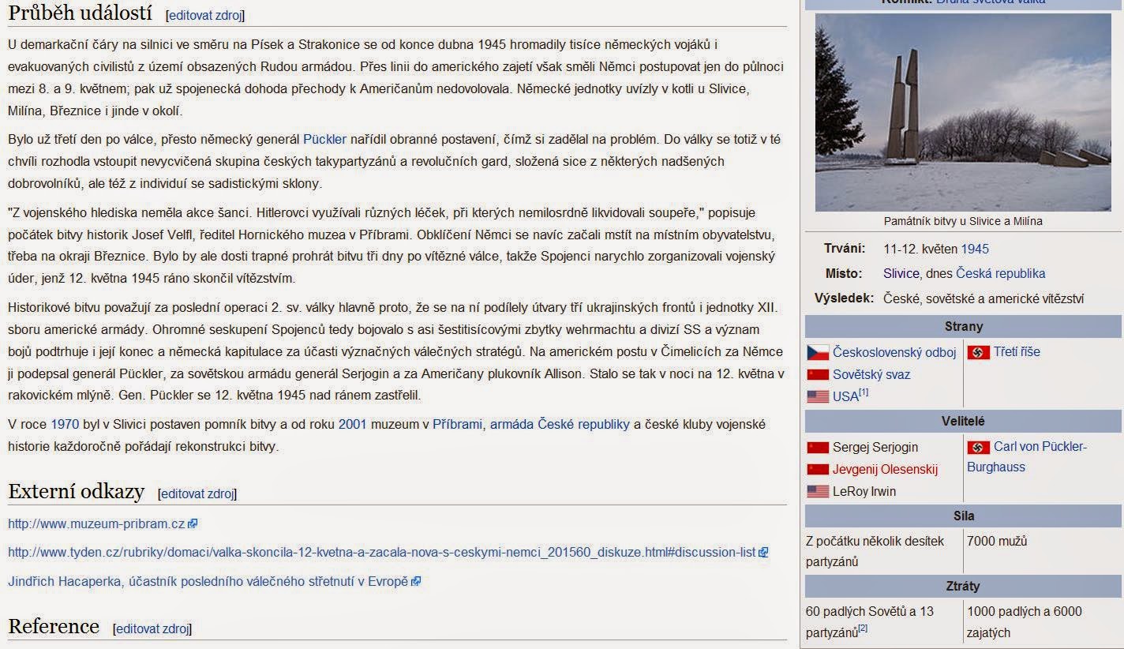
Task: Edit source of Průběh událostí section
Action: point(205,16)
